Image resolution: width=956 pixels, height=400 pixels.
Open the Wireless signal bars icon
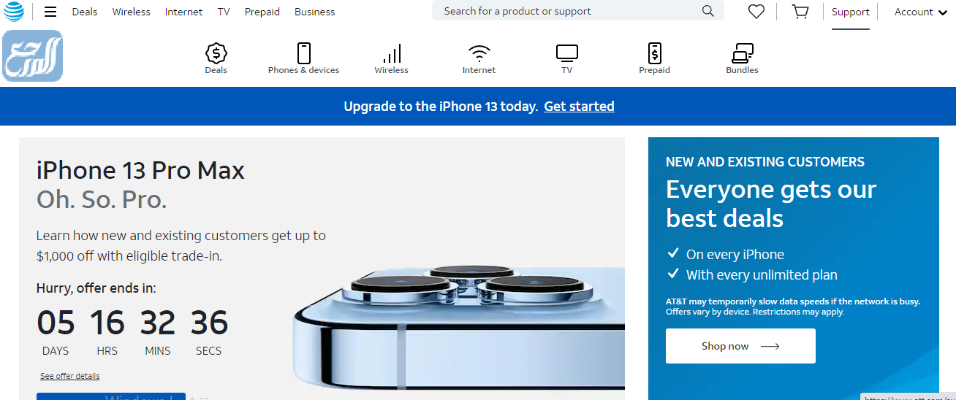pos(392,54)
